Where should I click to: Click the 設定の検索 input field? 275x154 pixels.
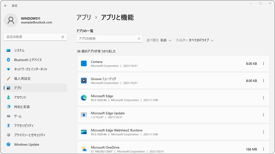pyautogui.click(x=35, y=37)
